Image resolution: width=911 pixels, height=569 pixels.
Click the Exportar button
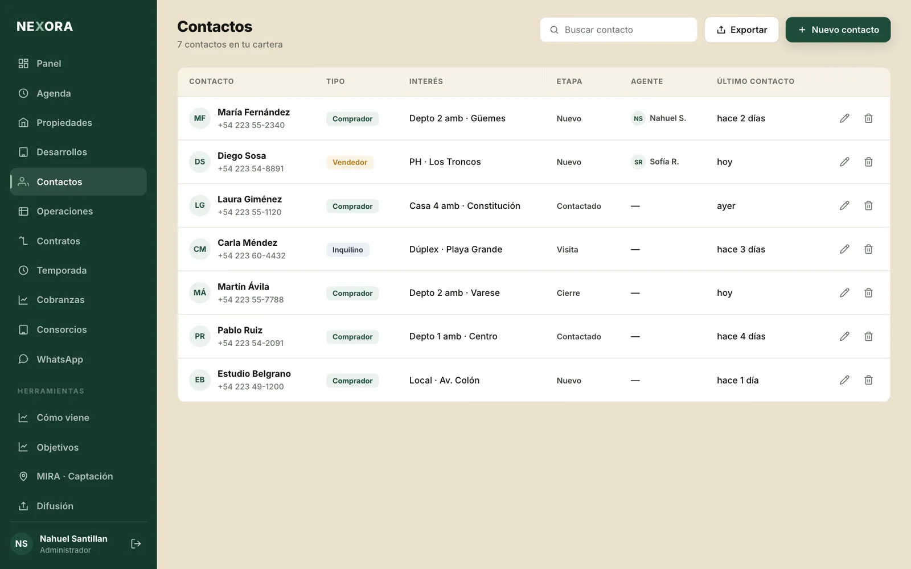(741, 30)
